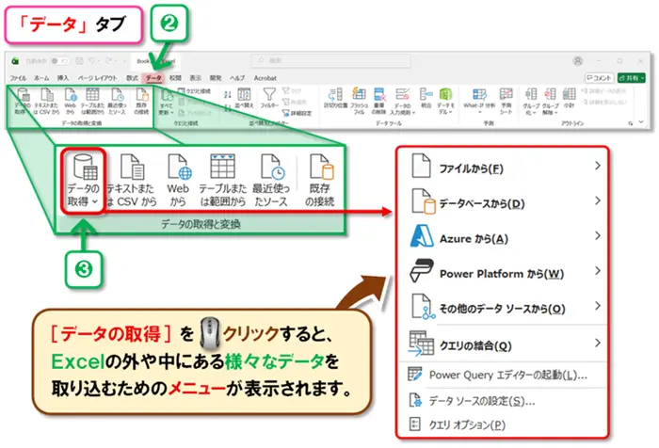Click the save icon in the title bar
659x448 pixels.
tap(79, 61)
